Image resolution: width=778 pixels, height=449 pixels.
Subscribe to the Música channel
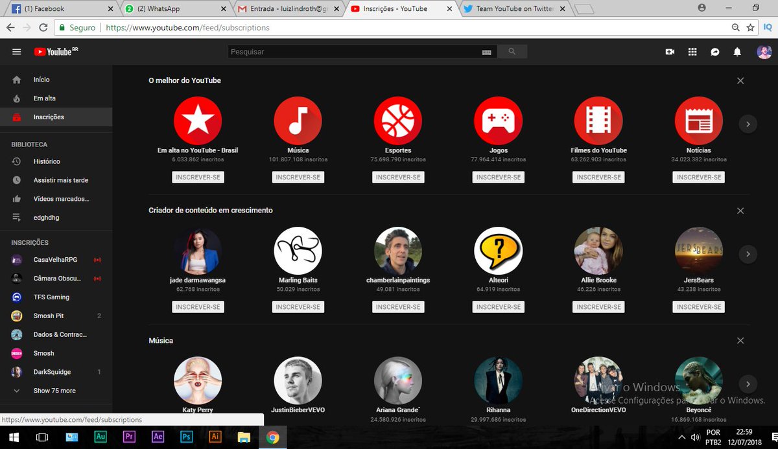click(298, 177)
